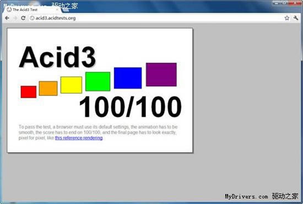Click the browser forward arrow
This screenshot has height=204, width=303.
pos(15,18)
